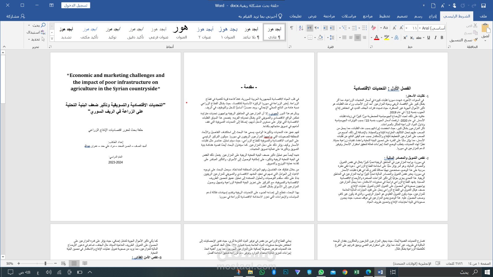The width and height of the screenshot is (493, 277).
Task: Click the Redo icon in title bar
Action: (462, 6)
